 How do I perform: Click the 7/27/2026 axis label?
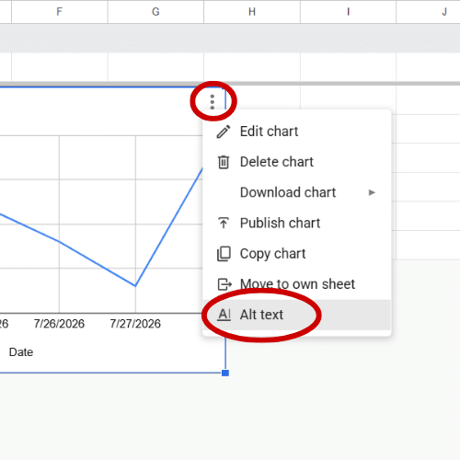tap(135, 324)
